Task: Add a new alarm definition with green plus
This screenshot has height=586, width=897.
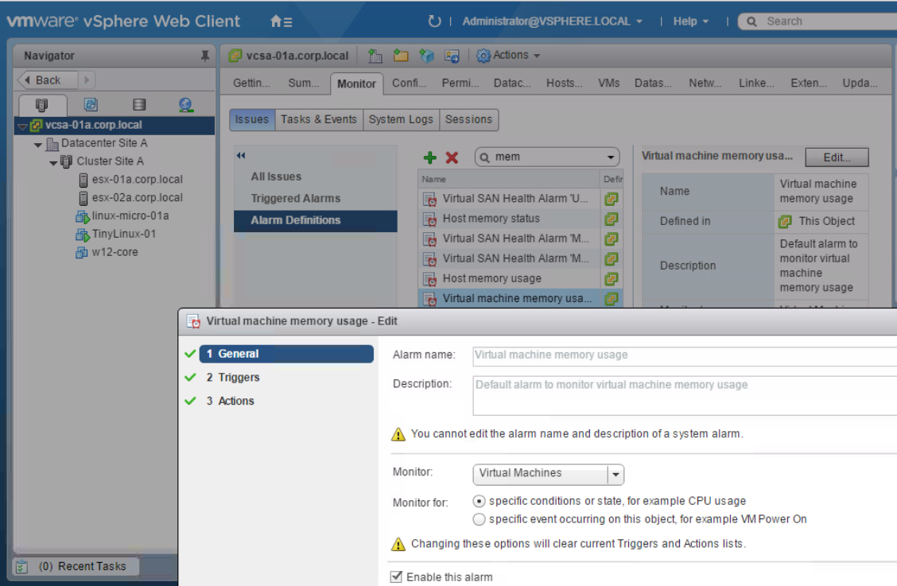Action: (x=429, y=157)
